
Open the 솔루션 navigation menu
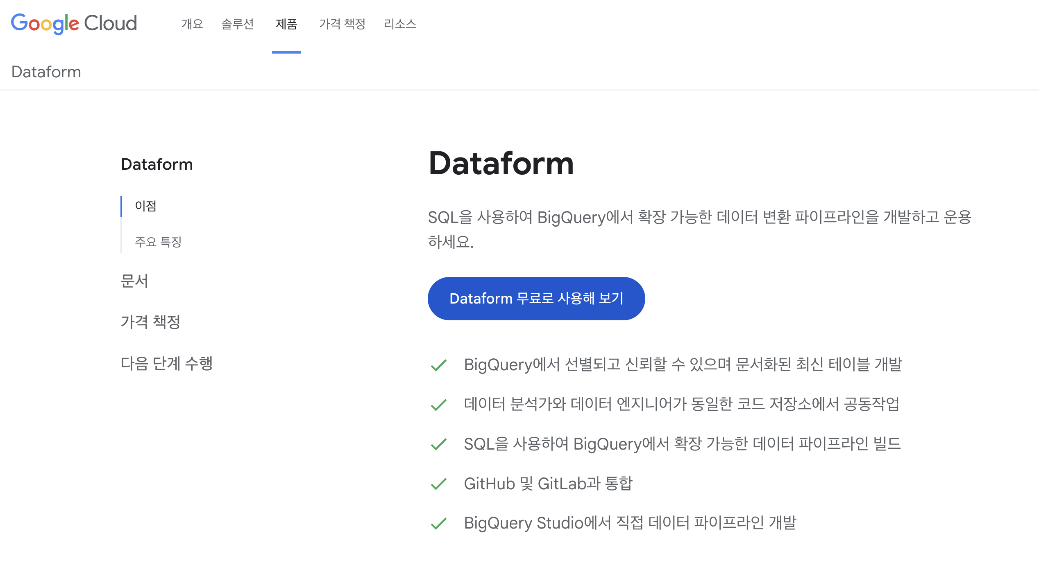coord(238,24)
